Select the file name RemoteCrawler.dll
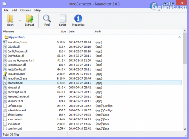The width and height of the screenshot is (189, 139). [x=19, y=97]
